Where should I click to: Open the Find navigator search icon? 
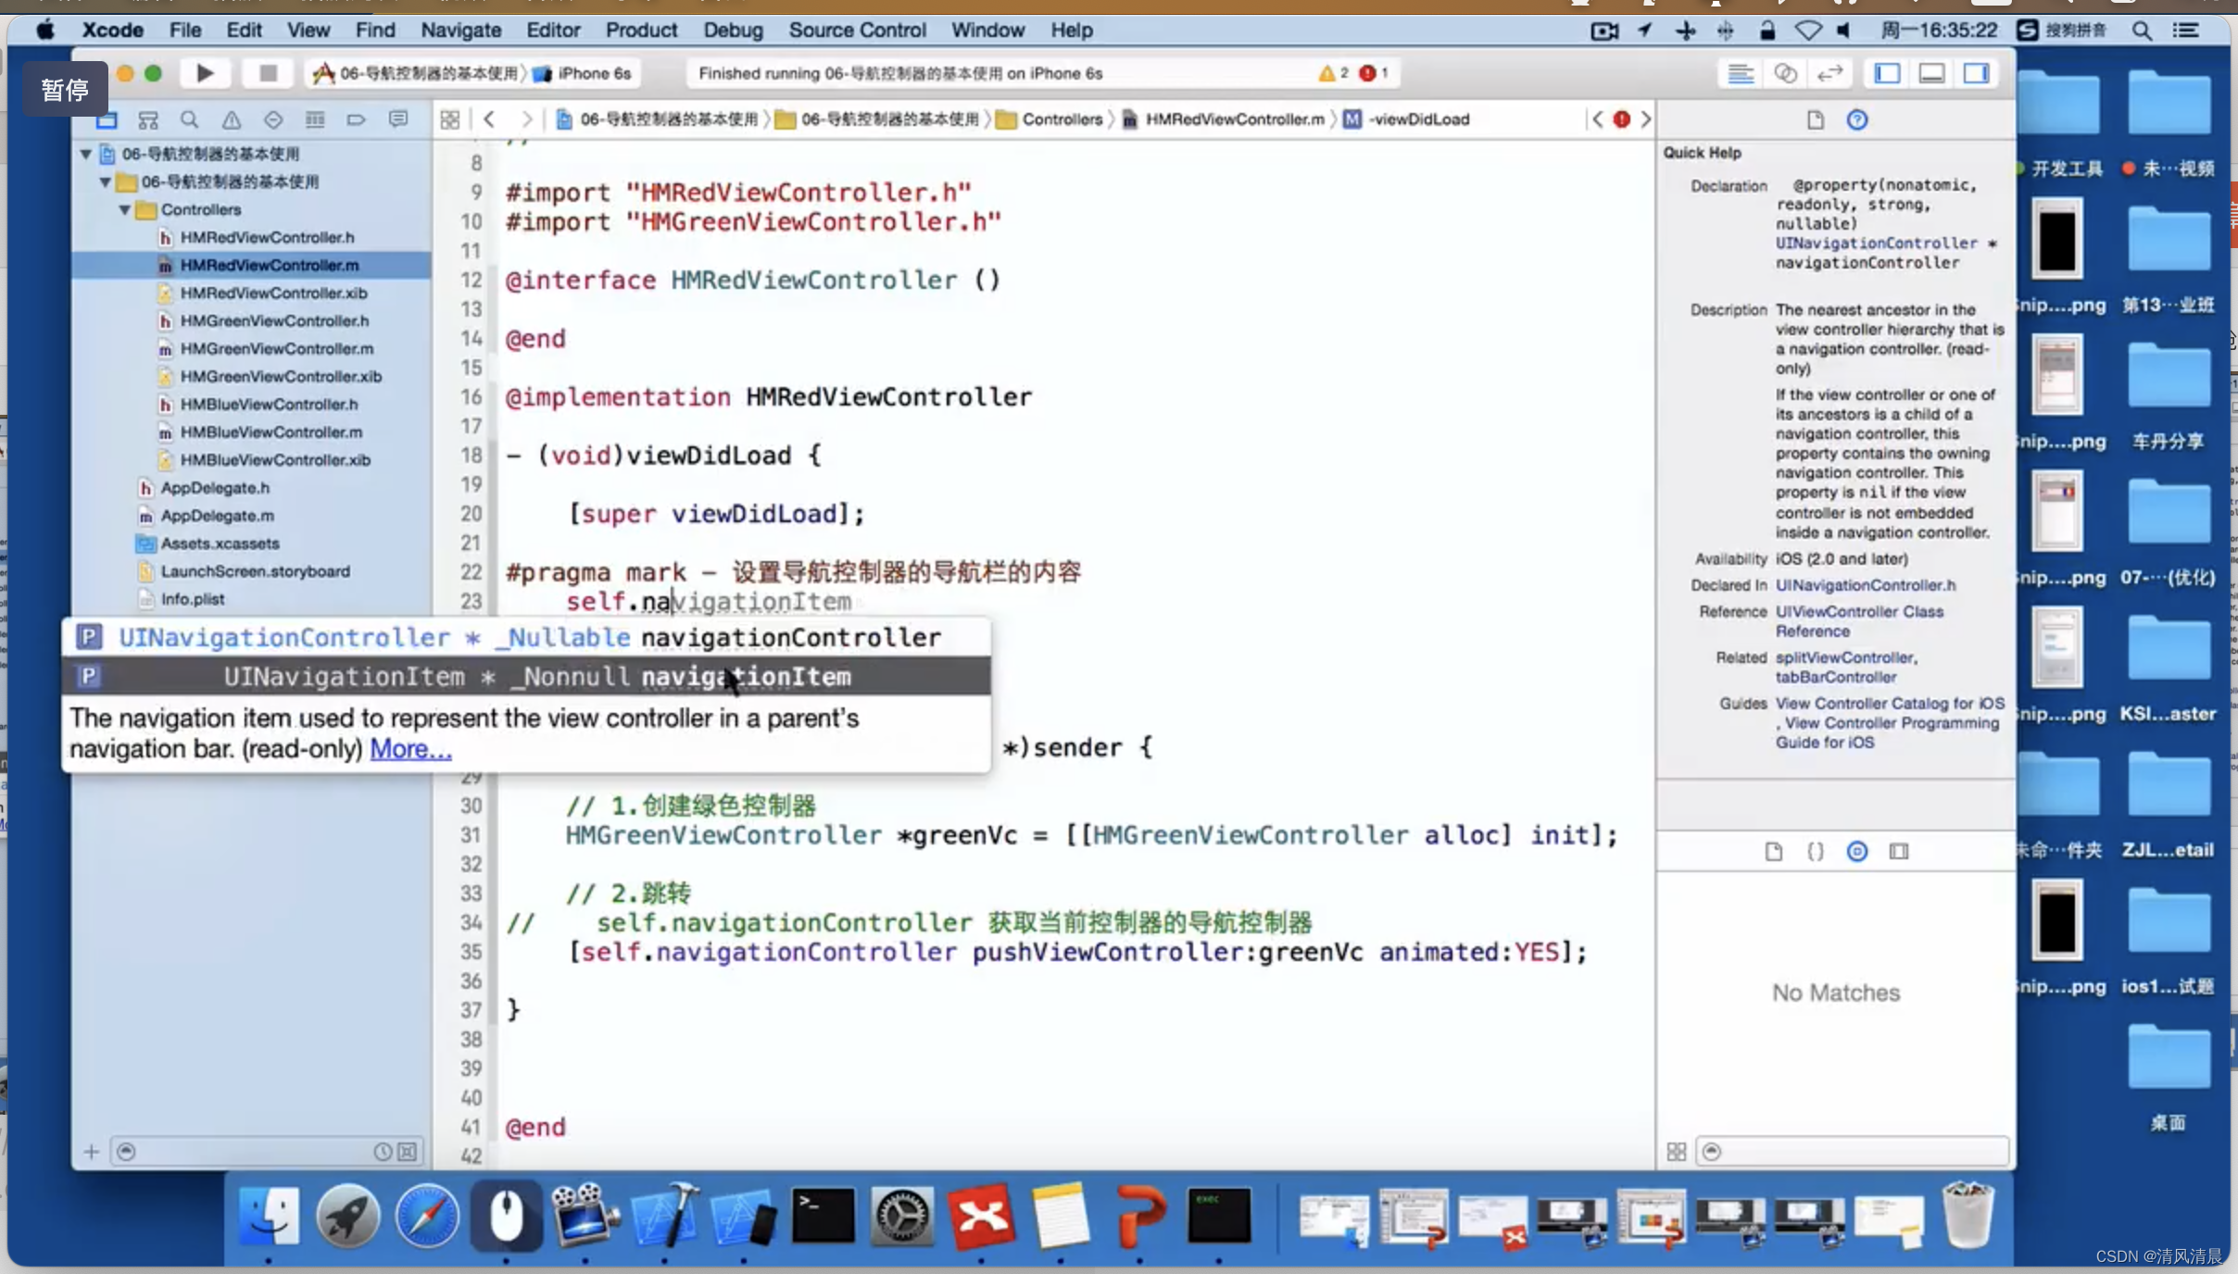coord(189,120)
